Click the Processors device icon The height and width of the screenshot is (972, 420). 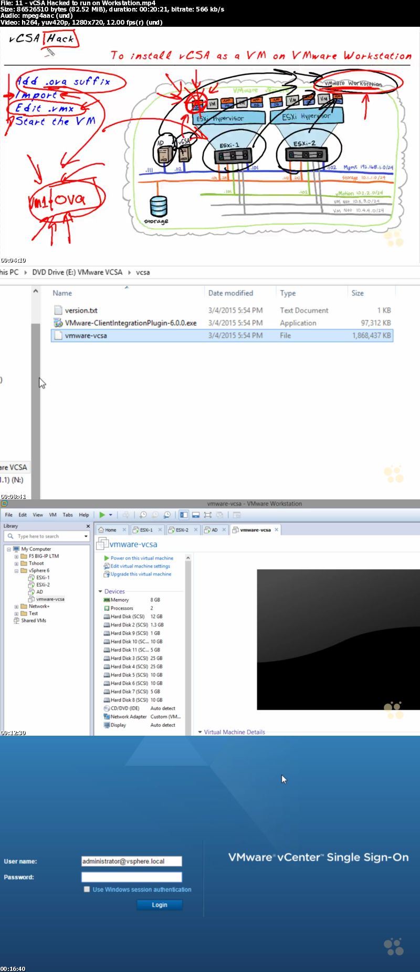107,608
